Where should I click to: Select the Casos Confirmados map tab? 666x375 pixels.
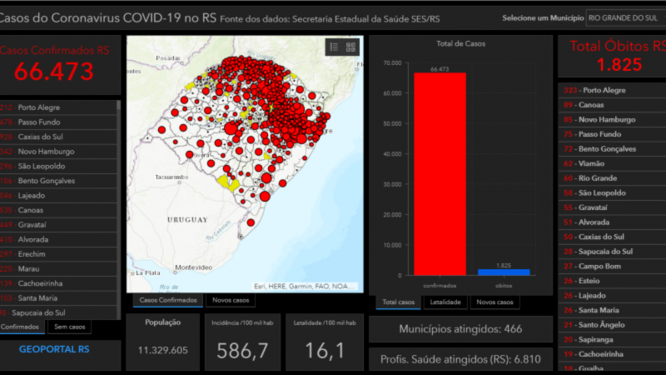tap(168, 300)
